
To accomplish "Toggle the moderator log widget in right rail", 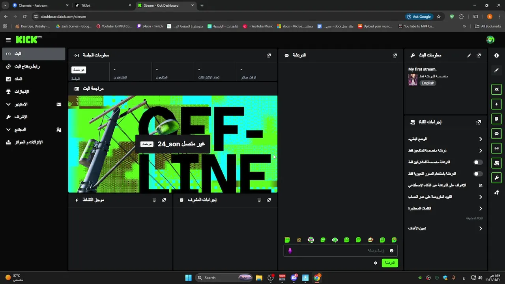I will pyautogui.click(x=496, y=119).
